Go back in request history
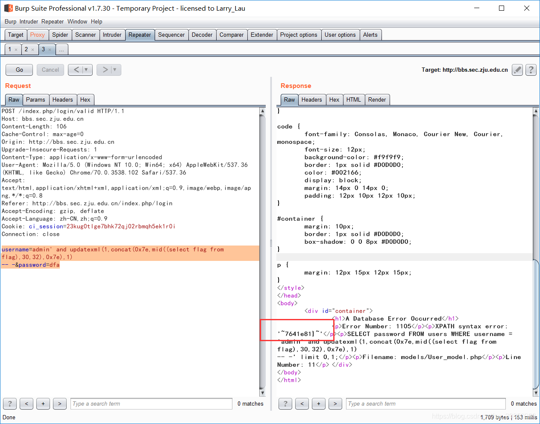This screenshot has width=540, height=424. (x=76, y=70)
